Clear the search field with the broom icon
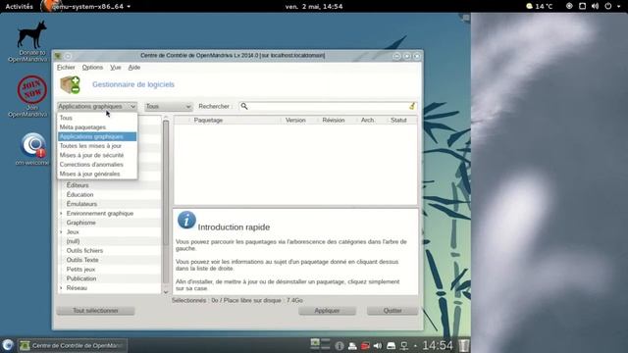This screenshot has width=628, height=353. 412,106
